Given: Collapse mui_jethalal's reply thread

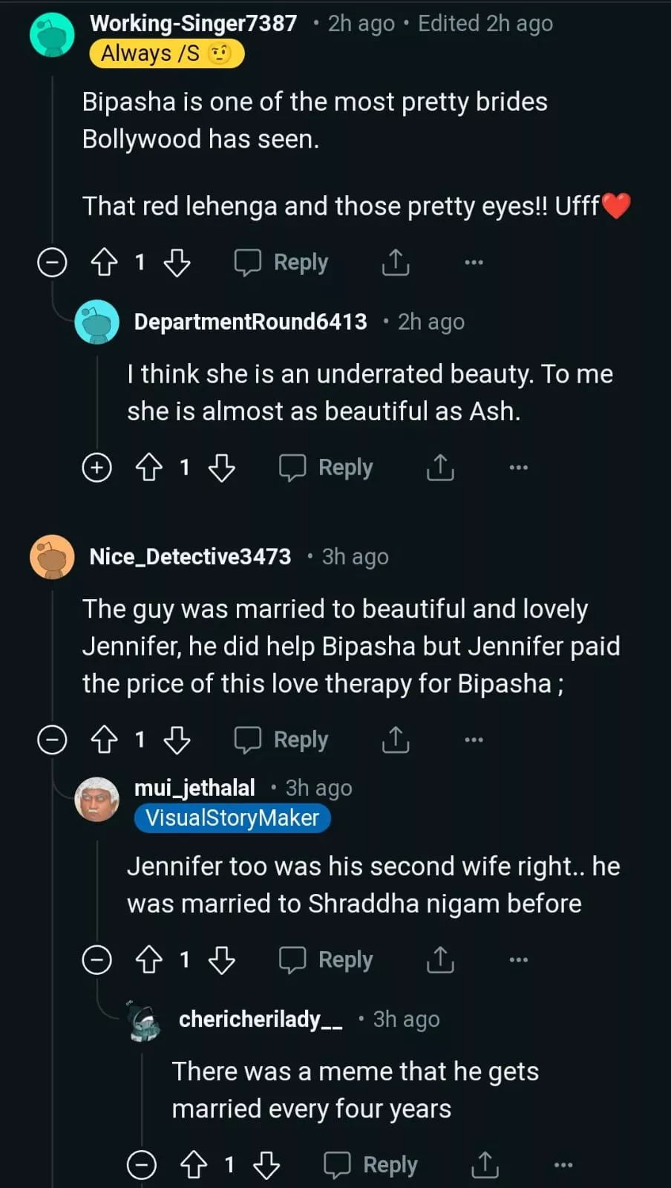Looking at the screenshot, I should [x=96, y=960].
